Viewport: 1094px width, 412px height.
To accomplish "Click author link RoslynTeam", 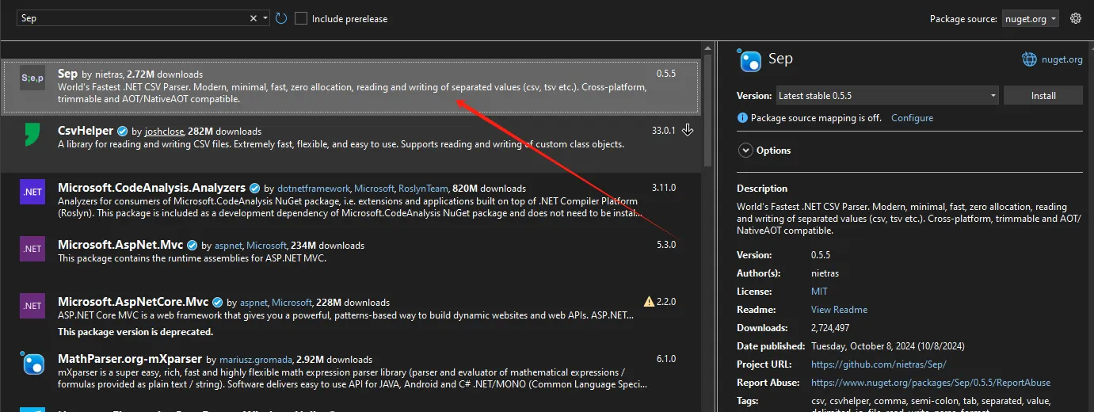I will [x=424, y=189].
